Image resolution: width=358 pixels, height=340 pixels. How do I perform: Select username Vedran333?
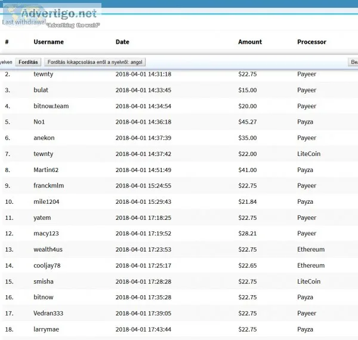[48, 313]
